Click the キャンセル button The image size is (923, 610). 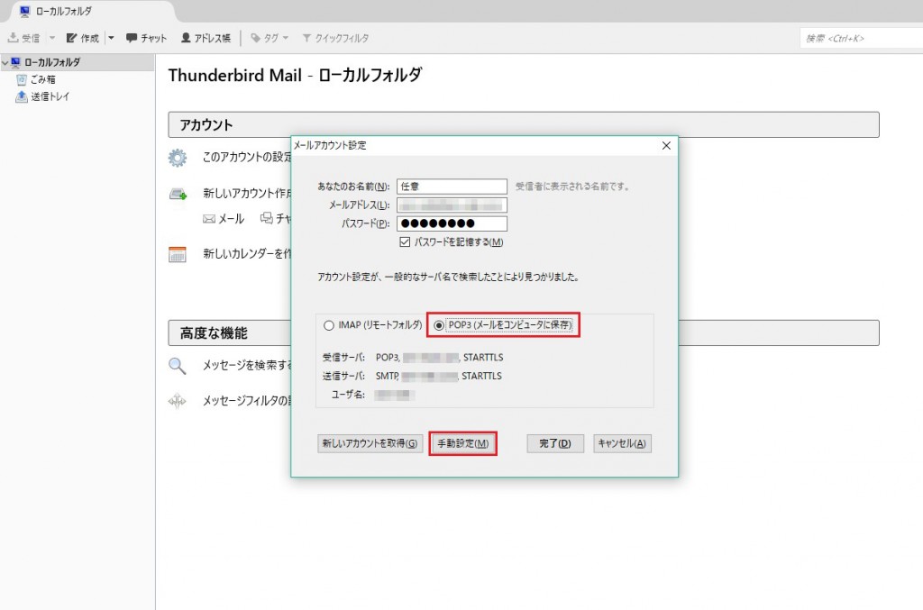(622, 443)
